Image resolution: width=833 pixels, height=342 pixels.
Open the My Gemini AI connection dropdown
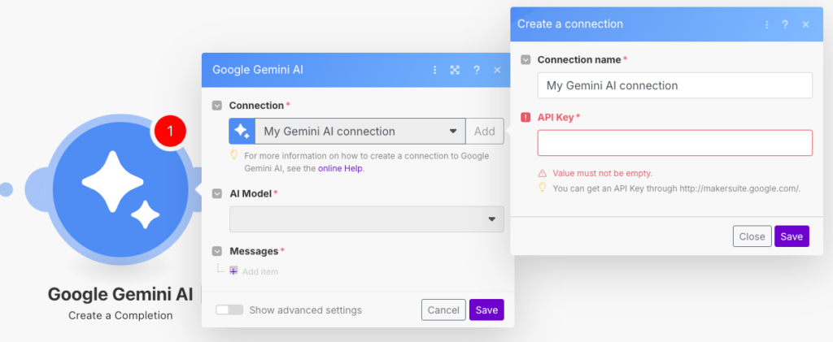tap(360, 131)
